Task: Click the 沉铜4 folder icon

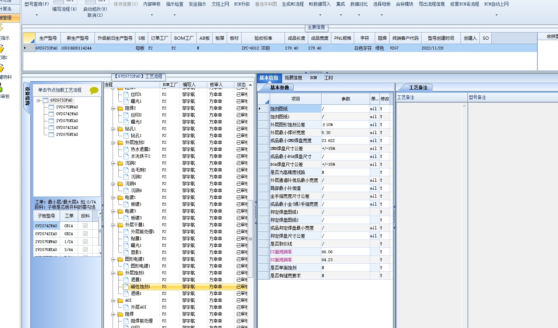Action: point(121,184)
